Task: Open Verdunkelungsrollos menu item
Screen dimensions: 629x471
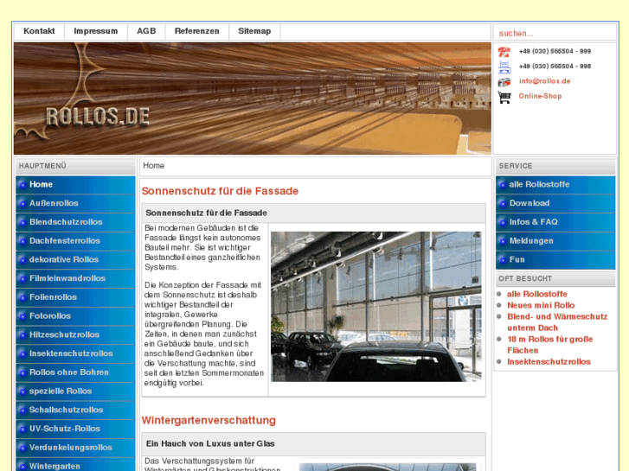Action: pos(75,448)
